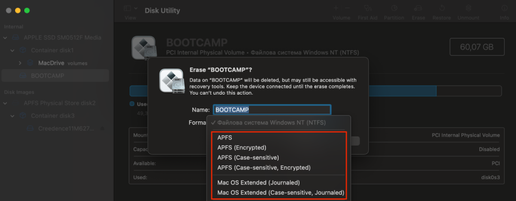Click the disk0s3 device value

[490, 177]
